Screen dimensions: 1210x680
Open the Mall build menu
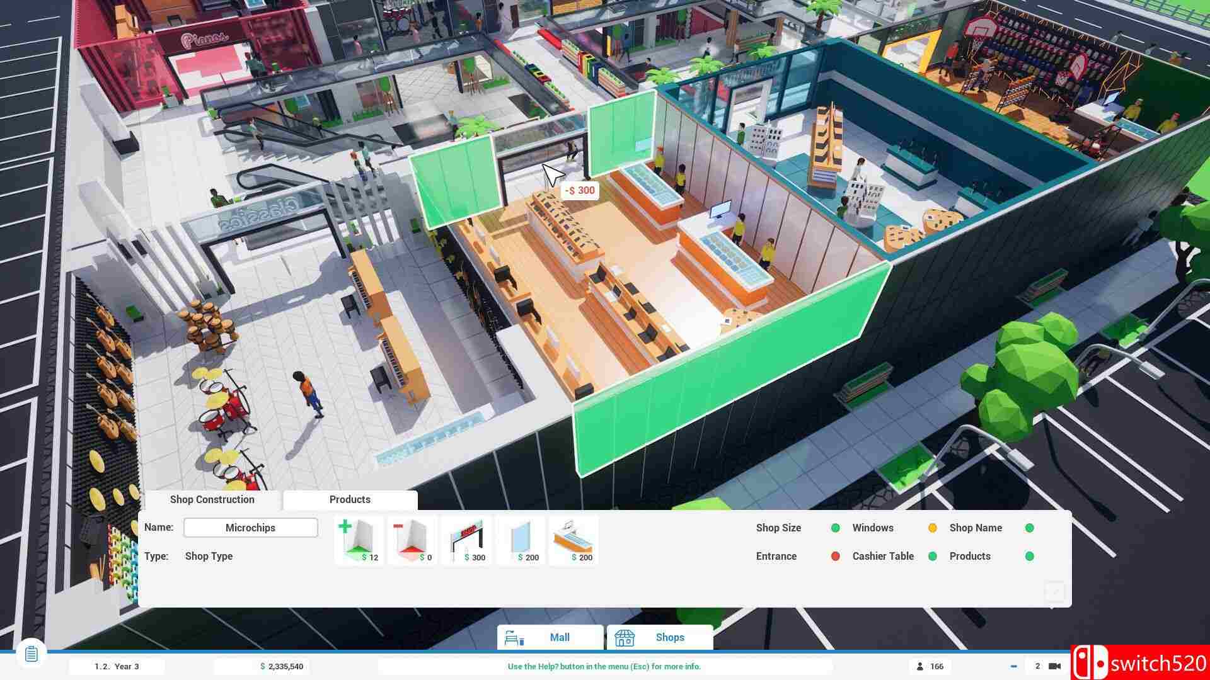[550, 637]
